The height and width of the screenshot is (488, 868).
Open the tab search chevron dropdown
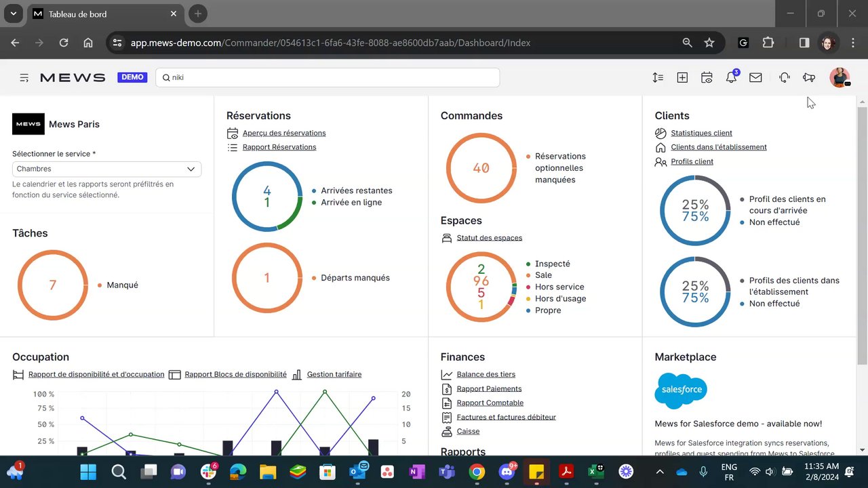click(x=13, y=14)
